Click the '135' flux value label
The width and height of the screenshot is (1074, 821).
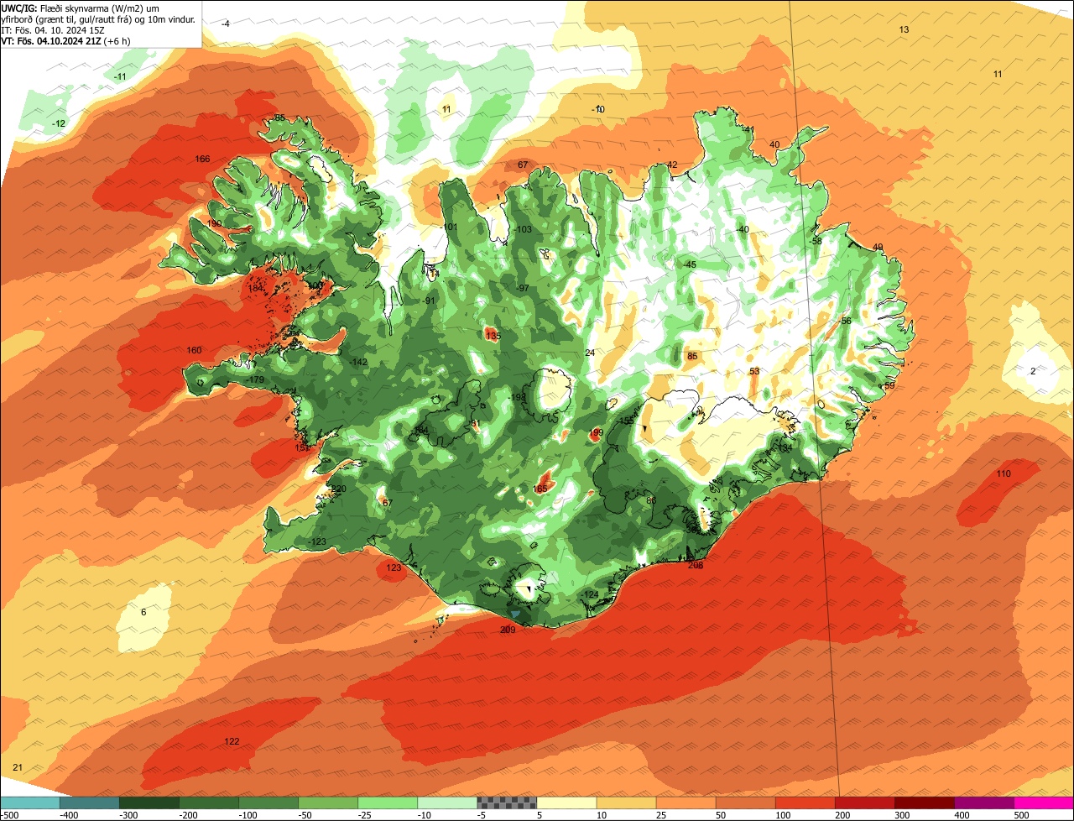pos(493,337)
